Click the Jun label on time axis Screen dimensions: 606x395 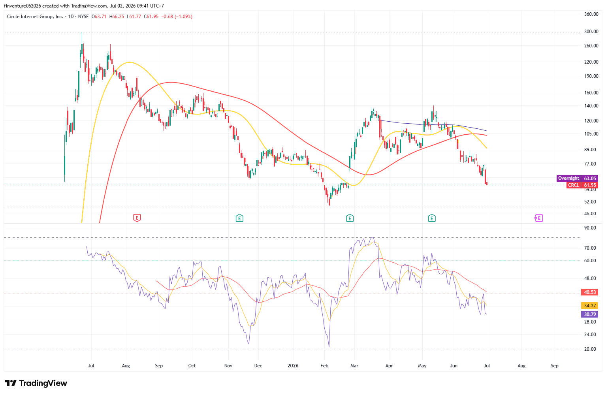coord(454,366)
